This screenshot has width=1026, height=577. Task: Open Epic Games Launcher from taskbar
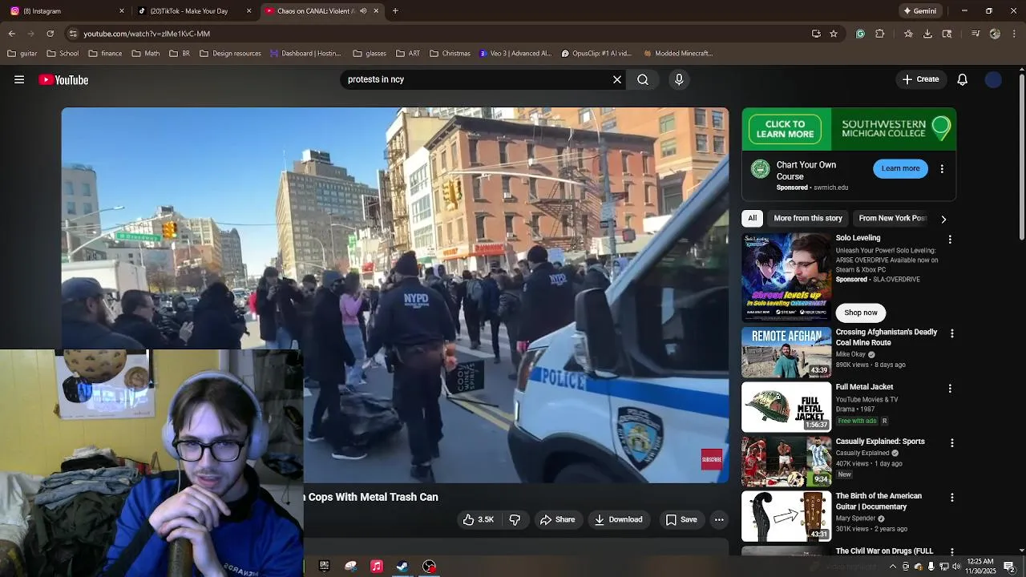click(x=324, y=567)
